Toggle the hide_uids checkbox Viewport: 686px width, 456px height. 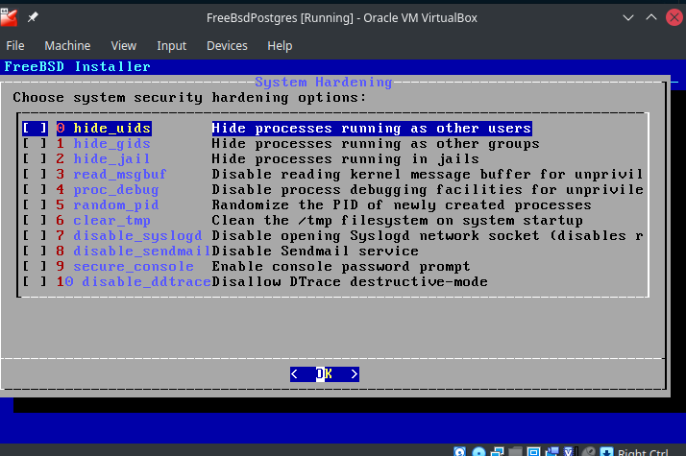click(x=35, y=128)
